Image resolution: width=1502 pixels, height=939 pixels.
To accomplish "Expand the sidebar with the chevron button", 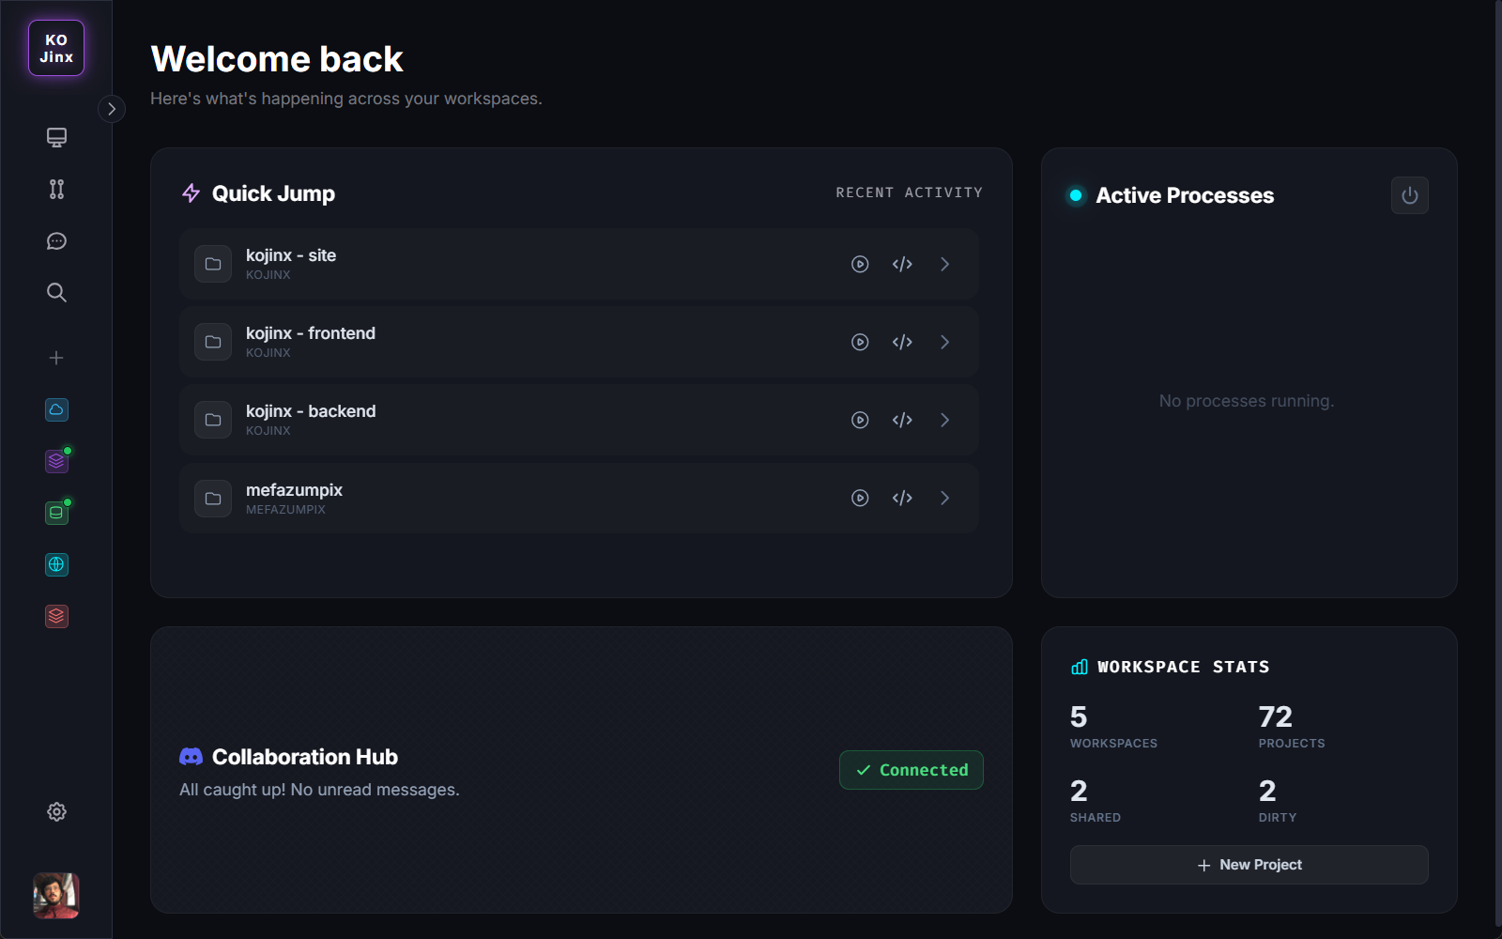I will pyautogui.click(x=112, y=109).
